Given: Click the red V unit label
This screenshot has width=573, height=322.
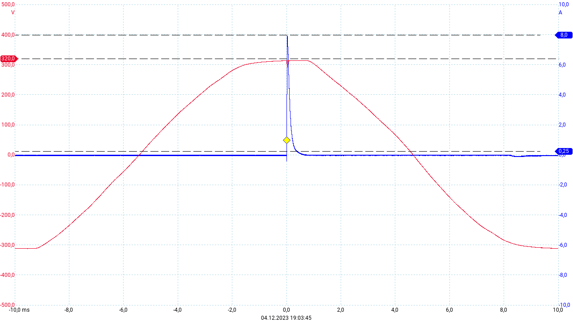Looking at the screenshot, I should pyautogui.click(x=13, y=13).
